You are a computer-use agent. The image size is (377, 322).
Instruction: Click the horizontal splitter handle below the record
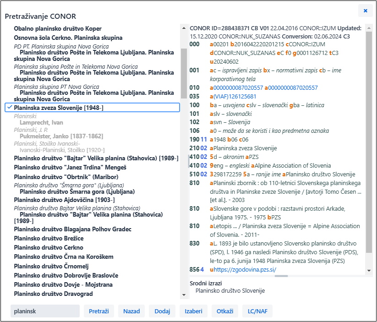pyautogui.click(x=281, y=276)
